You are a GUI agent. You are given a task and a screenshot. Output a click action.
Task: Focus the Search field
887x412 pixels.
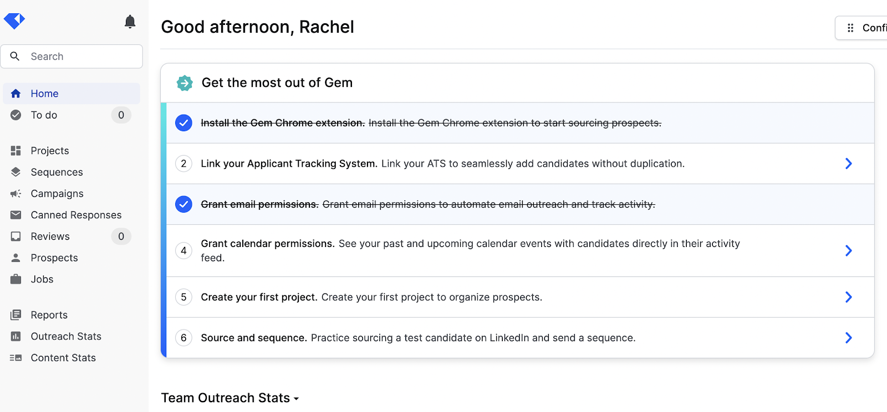[72, 56]
